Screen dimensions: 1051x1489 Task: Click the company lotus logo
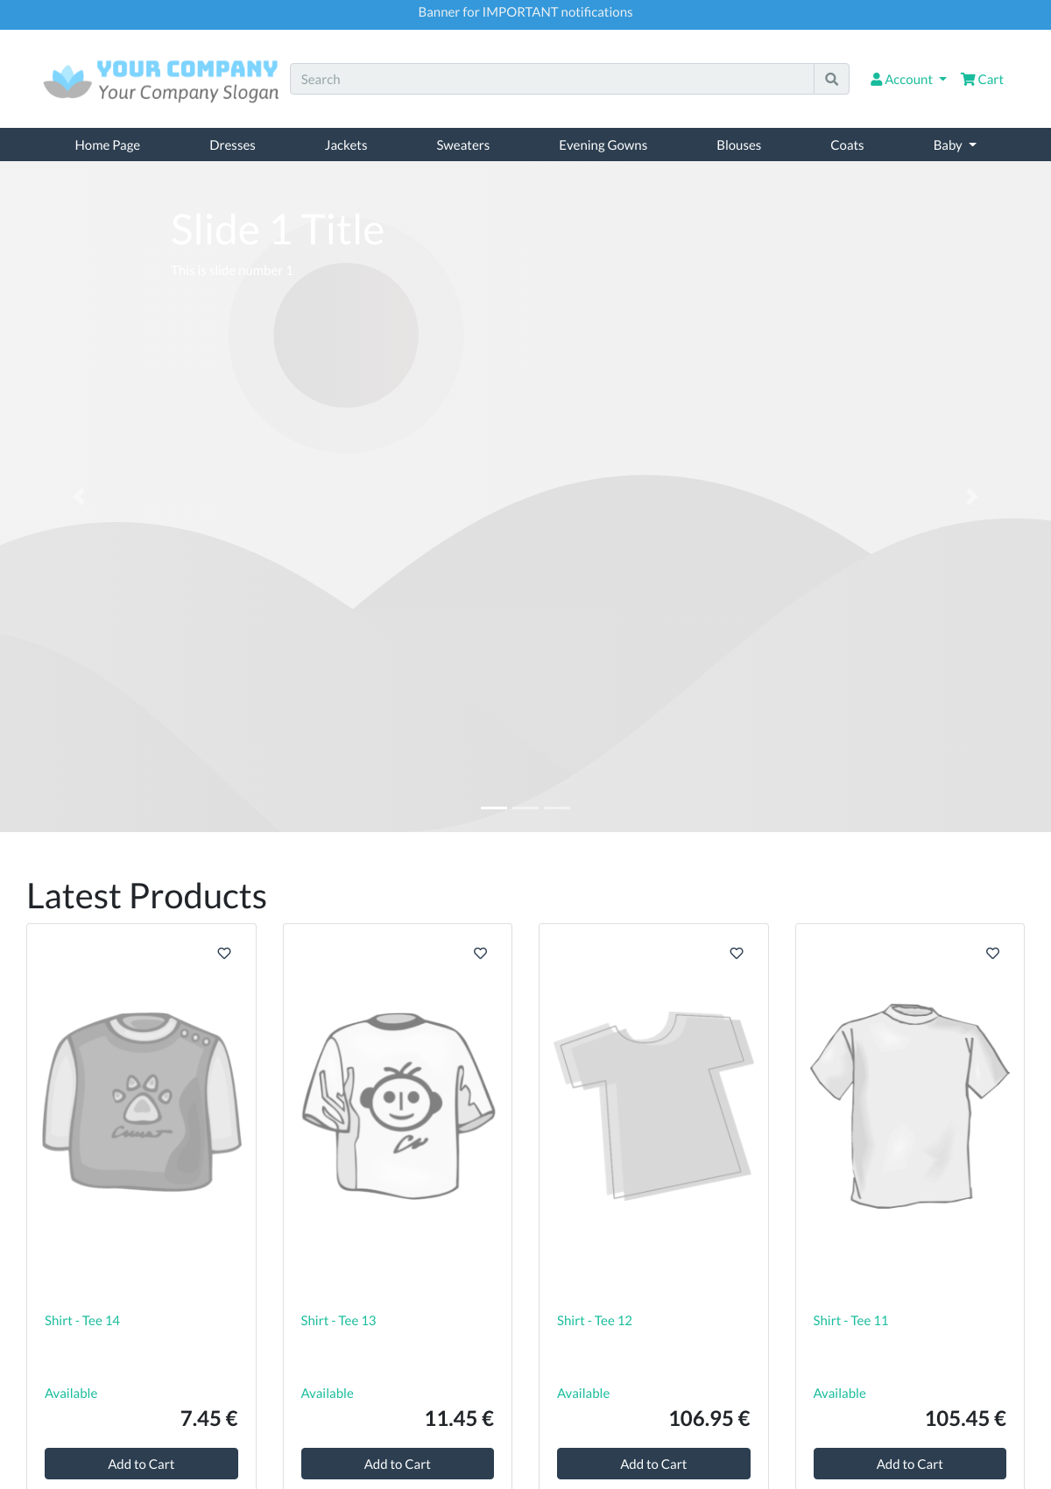pyautogui.click(x=67, y=81)
